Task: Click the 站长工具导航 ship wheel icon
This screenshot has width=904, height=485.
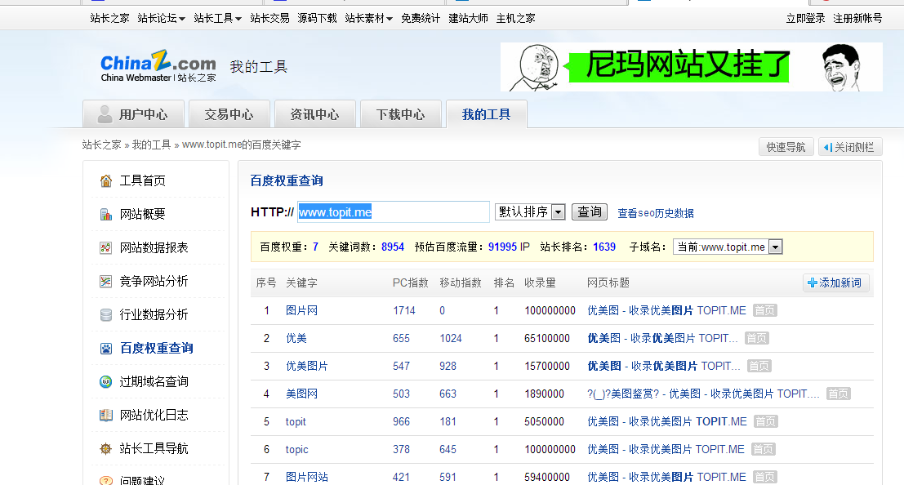Action: point(106,449)
